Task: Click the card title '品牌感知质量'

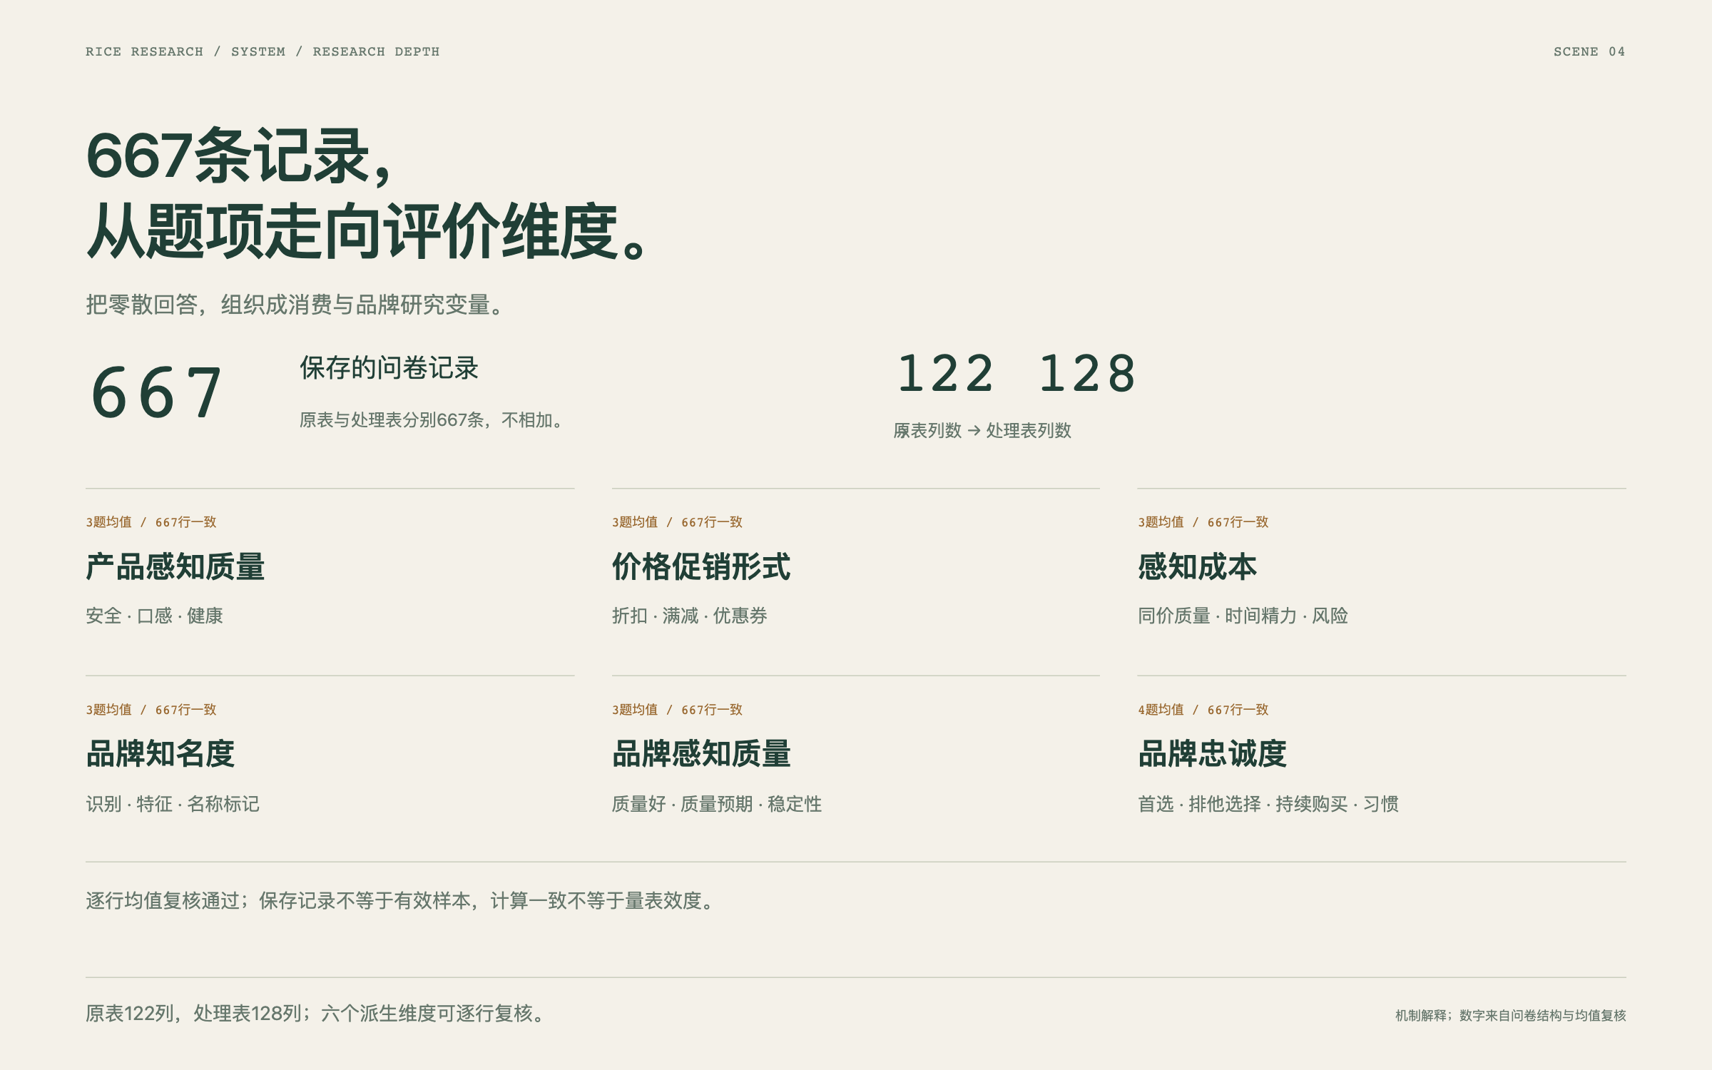Action: (701, 753)
